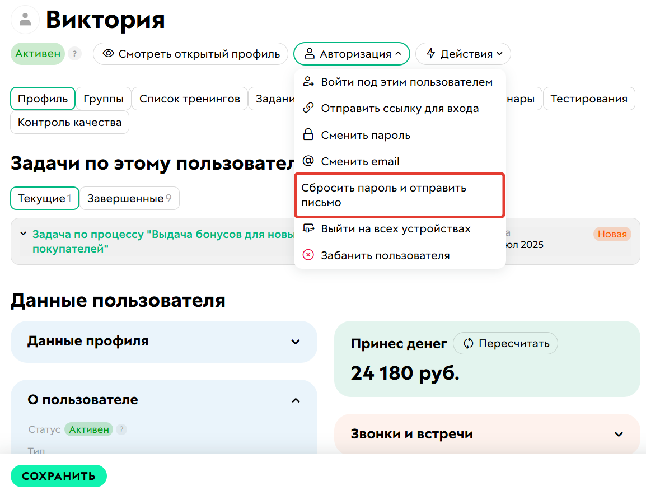
Task: Collapse the «О пользователе» section
Action: pos(296,400)
